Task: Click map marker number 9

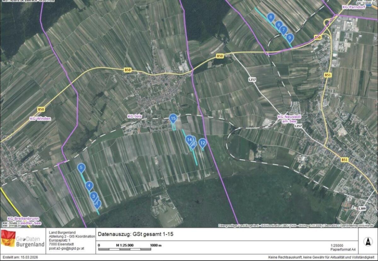Action: coord(290,37)
